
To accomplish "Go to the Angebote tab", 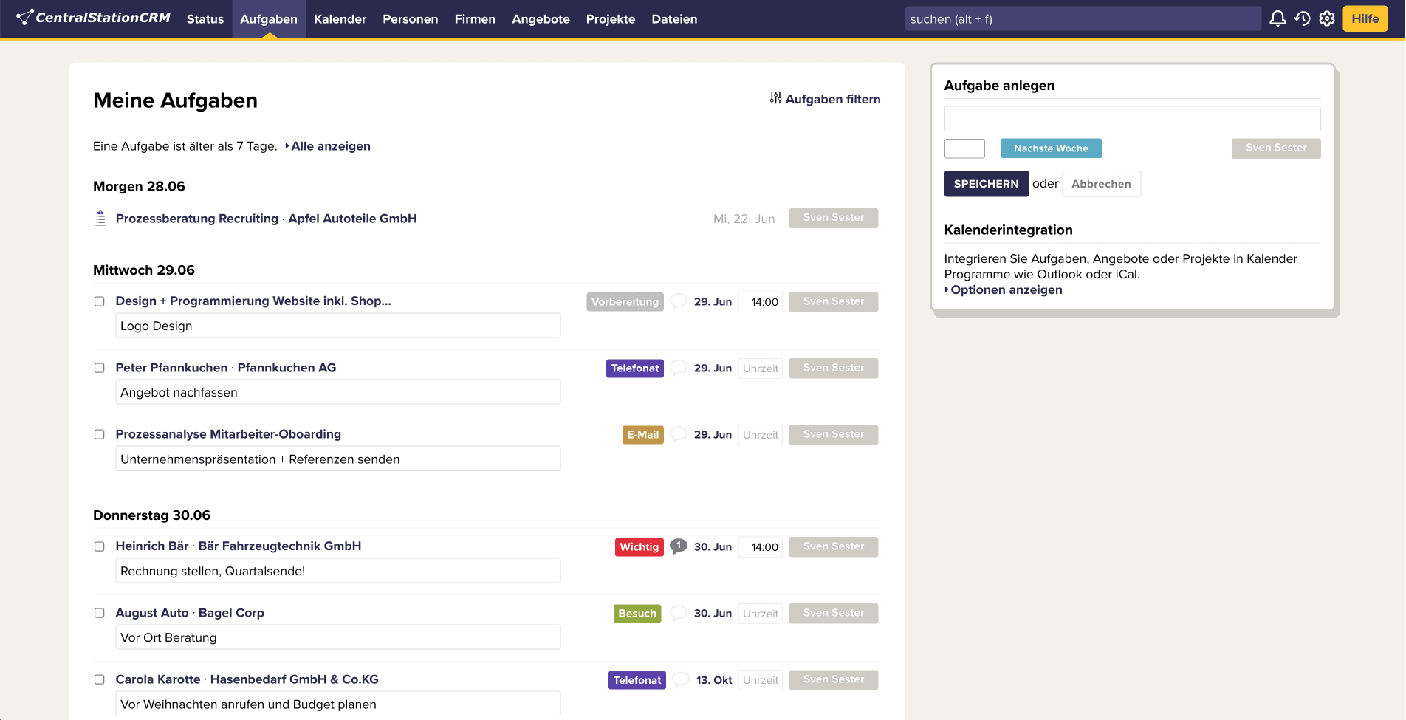I will click(x=541, y=19).
